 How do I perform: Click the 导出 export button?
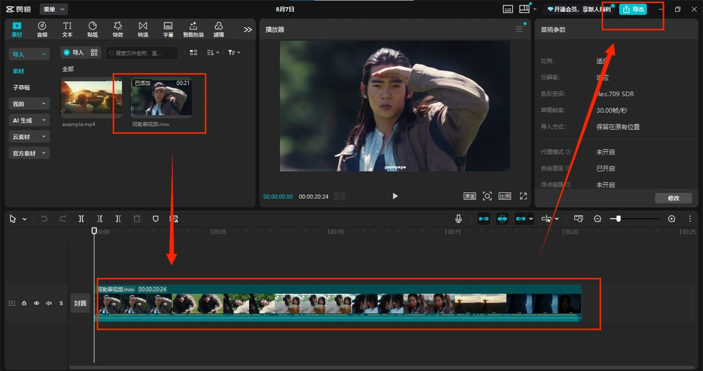pyautogui.click(x=633, y=9)
